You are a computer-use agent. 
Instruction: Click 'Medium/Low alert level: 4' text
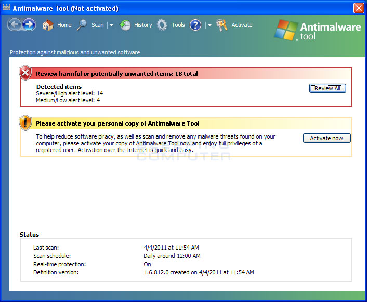[x=68, y=100]
